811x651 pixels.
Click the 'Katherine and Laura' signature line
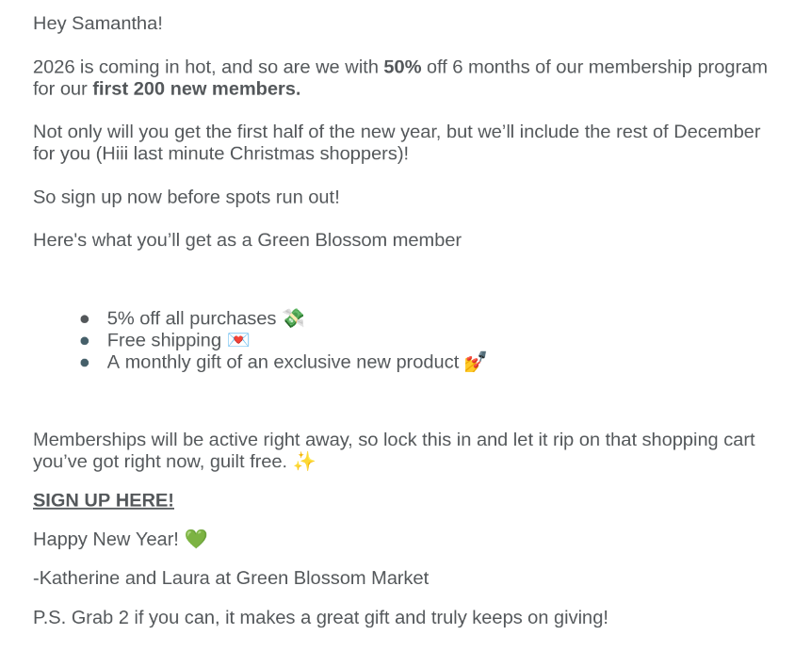pyautogui.click(x=231, y=578)
